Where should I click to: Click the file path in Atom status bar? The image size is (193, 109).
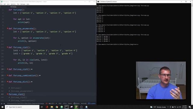tap(25, 104)
